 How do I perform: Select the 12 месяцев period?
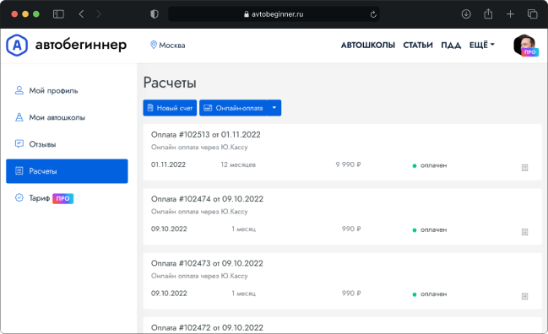[x=238, y=164]
